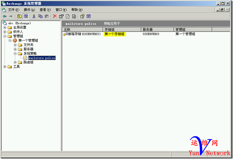Click the 03SERVER03 server cell

click(151, 34)
